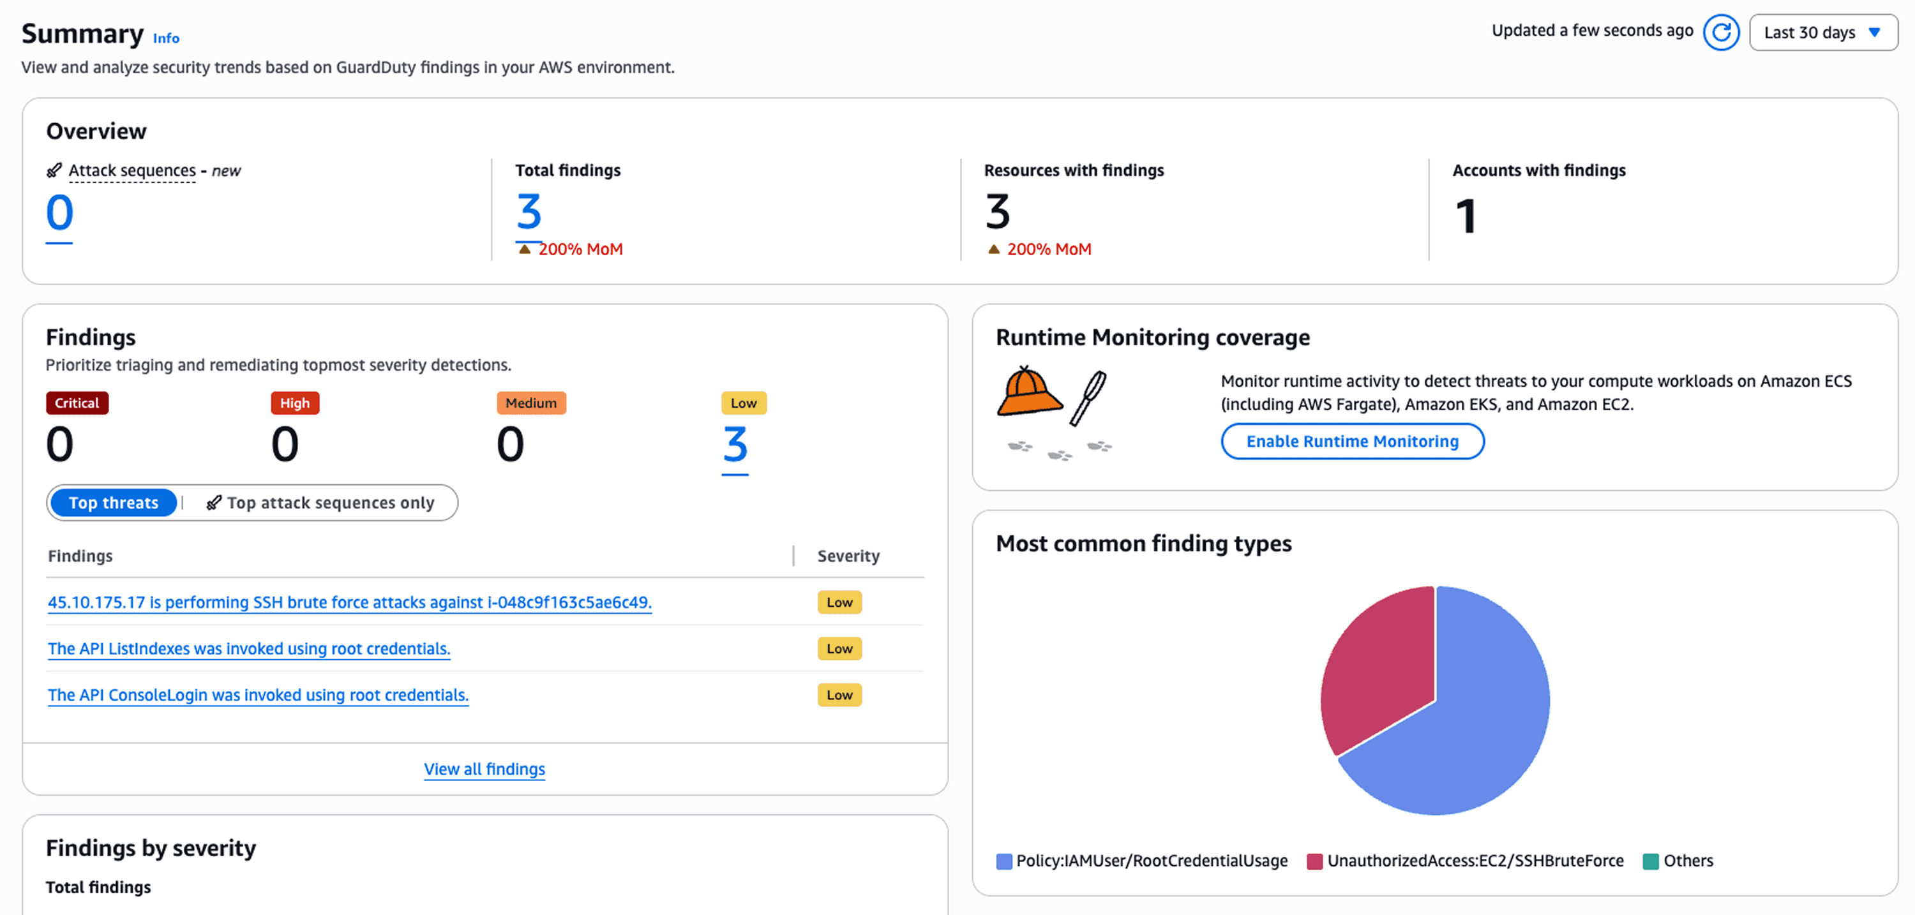Screen dimensions: 1915x915
Task: Click the red triangle beside Resources 200% MoM
Action: (993, 249)
